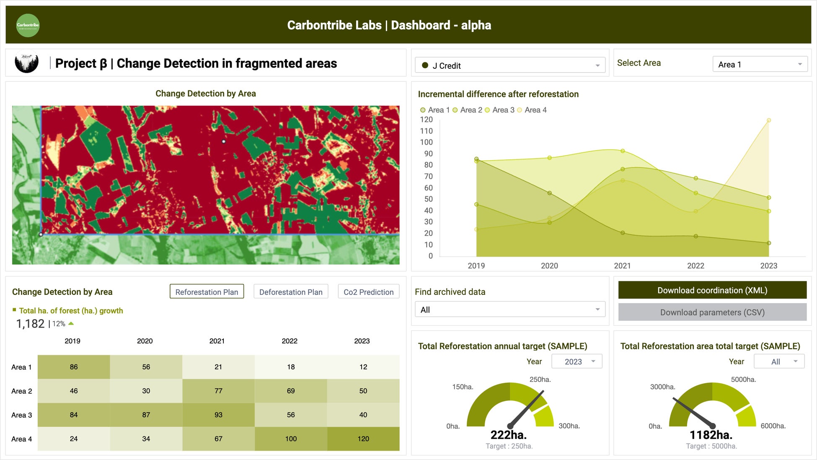This screenshot has width=817, height=460.
Task: Click the J Credit green dot icon
Action: point(425,65)
